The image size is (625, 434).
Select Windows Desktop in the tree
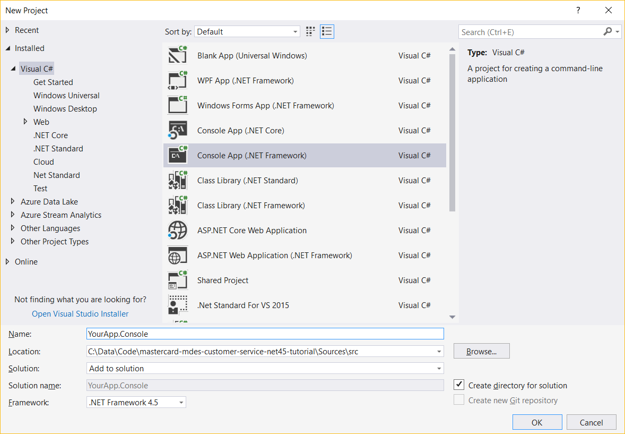tap(65, 109)
